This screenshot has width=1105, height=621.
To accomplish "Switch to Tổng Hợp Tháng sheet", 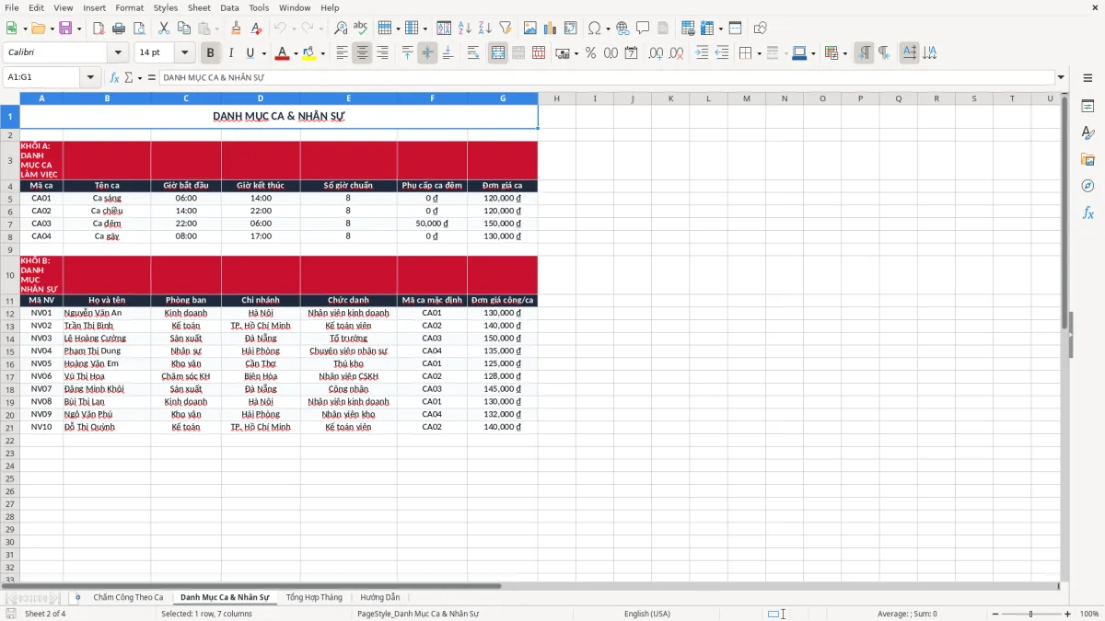I will (x=314, y=597).
